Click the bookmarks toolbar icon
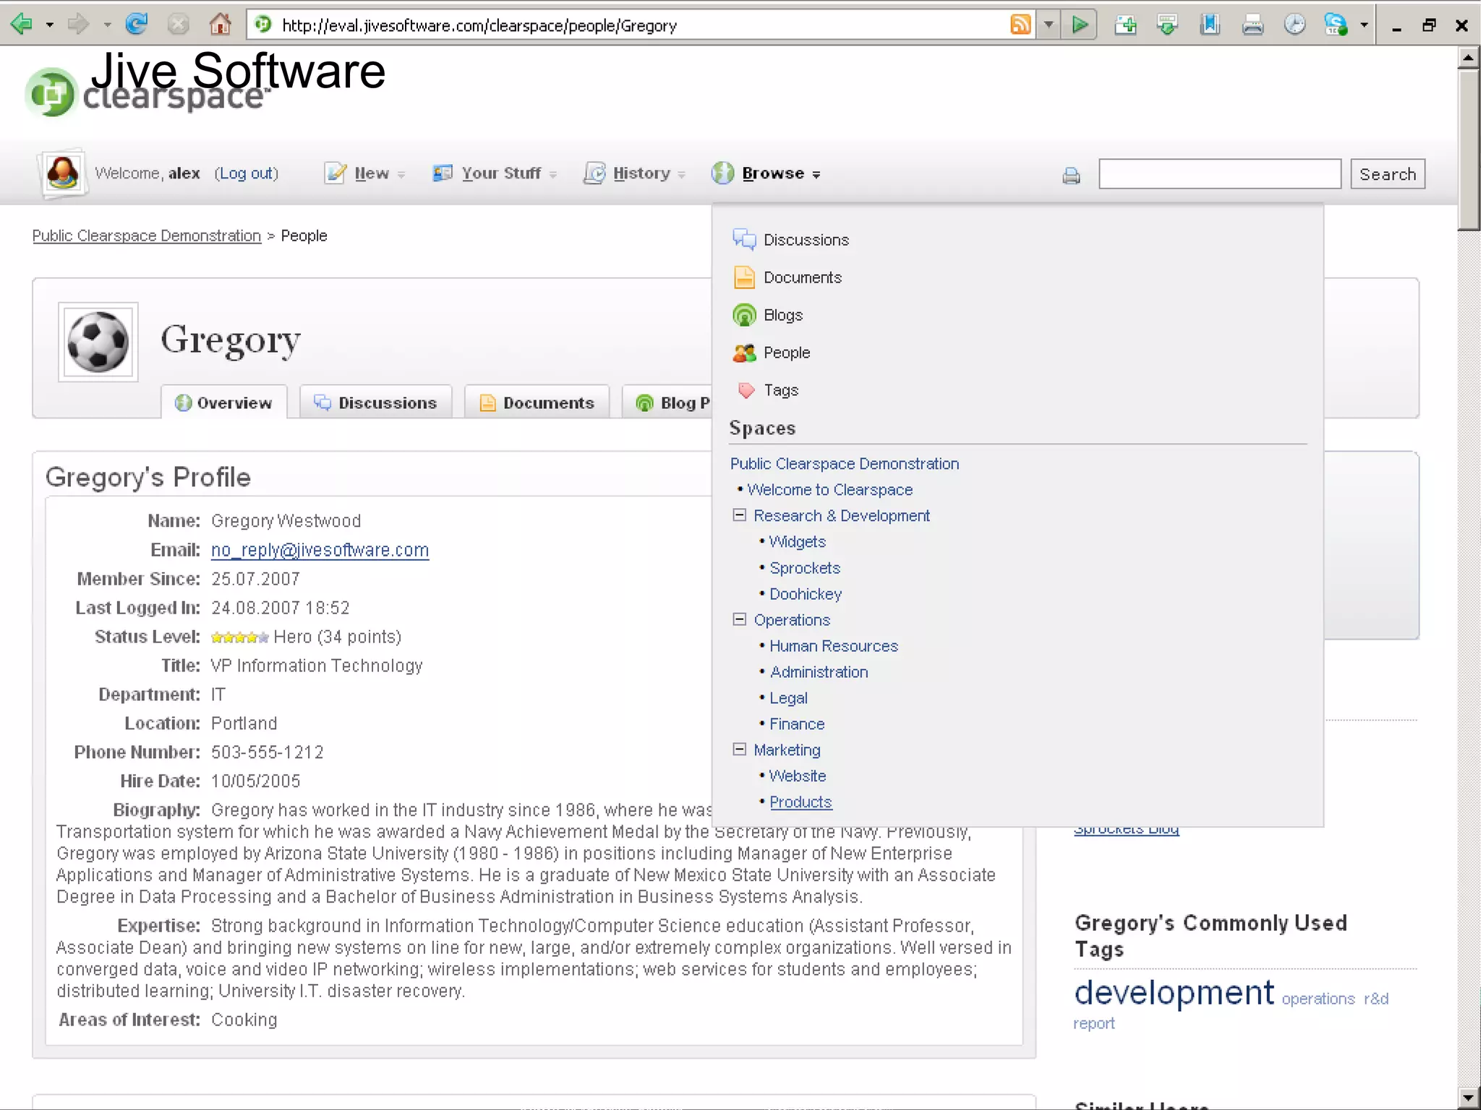Viewport: 1481px width, 1110px height. 1210,25
